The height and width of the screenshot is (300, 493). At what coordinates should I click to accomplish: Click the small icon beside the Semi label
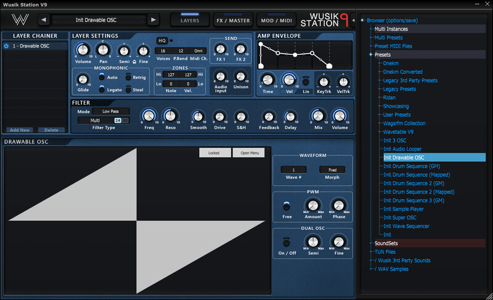pos(134,62)
